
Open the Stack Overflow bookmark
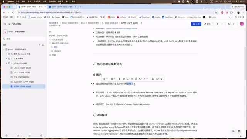(194, 17)
